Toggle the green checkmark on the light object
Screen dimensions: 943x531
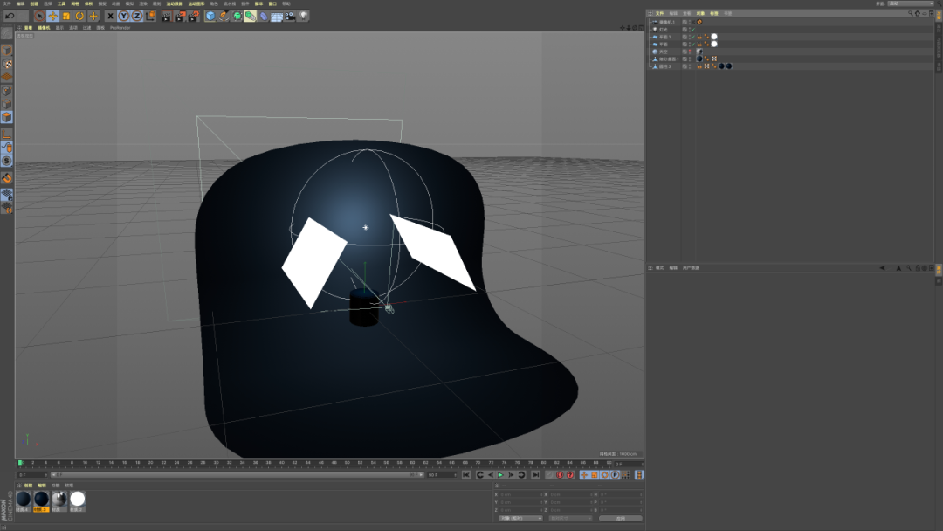(x=692, y=30)
